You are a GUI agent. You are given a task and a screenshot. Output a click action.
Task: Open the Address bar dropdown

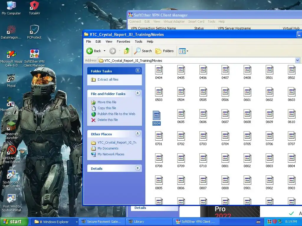coord(297,60)
